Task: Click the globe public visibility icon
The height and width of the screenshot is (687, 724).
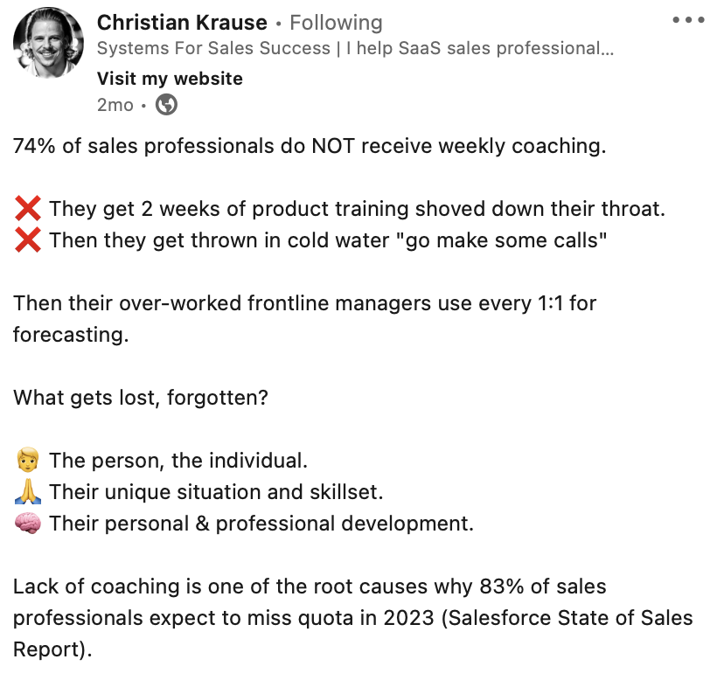Action: click(164, 105)
